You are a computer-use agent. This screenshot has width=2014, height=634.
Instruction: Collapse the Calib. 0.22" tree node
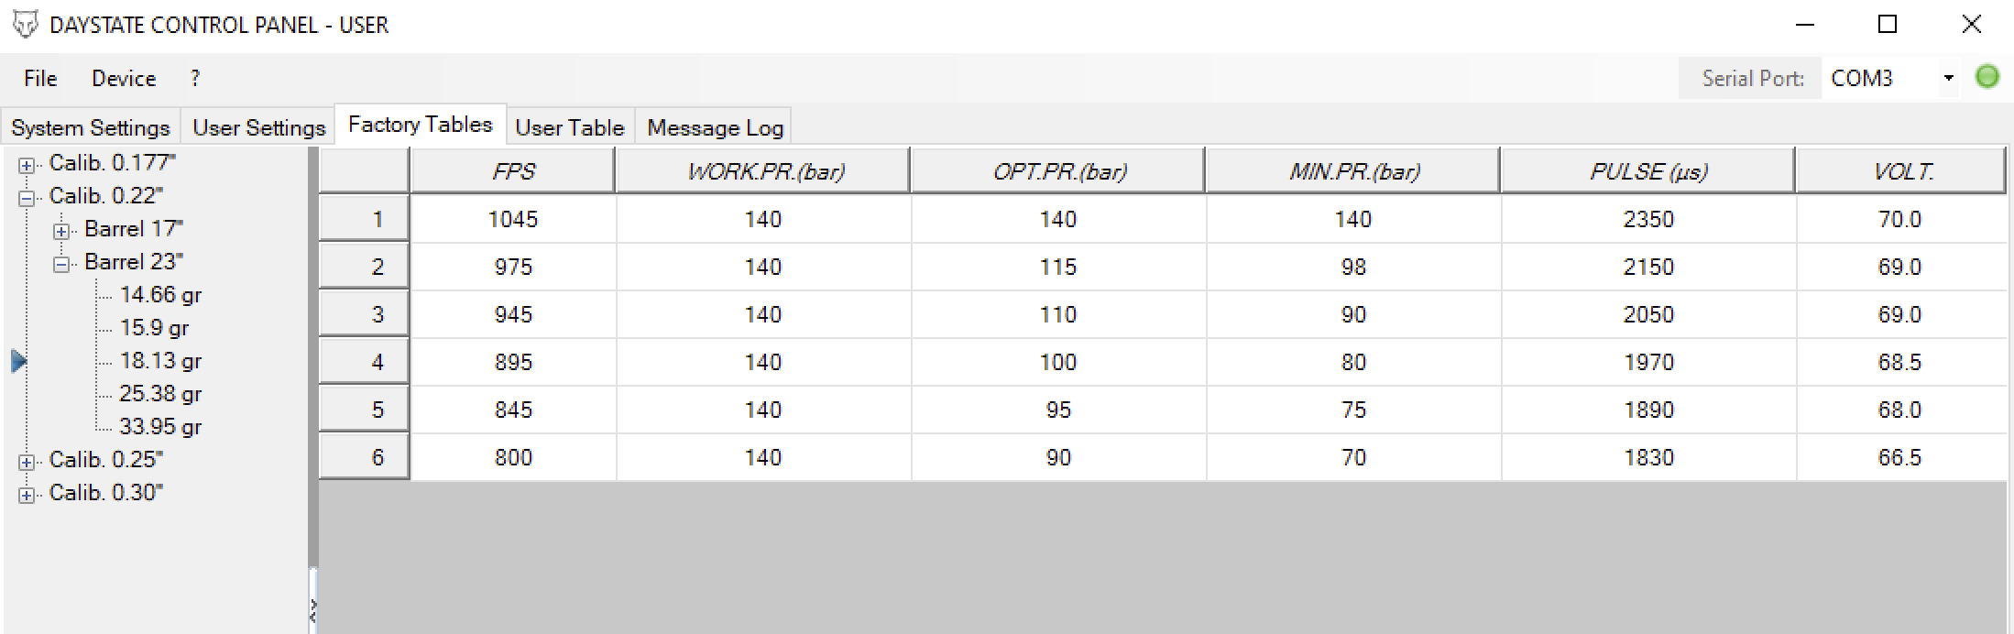click(27, 199)
